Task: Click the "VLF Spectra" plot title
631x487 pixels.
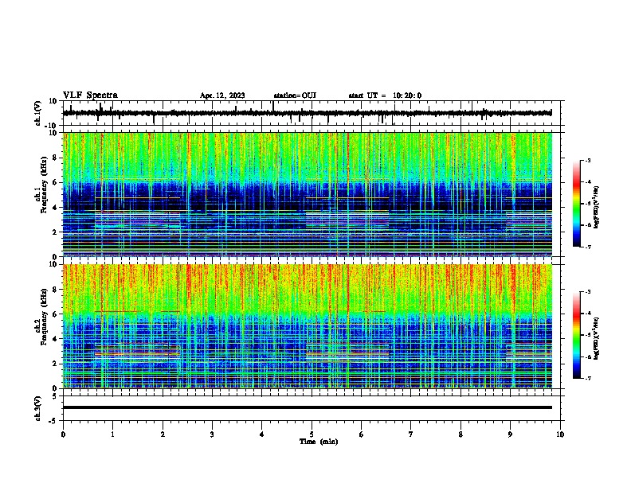Action: (x=90, y=95)
